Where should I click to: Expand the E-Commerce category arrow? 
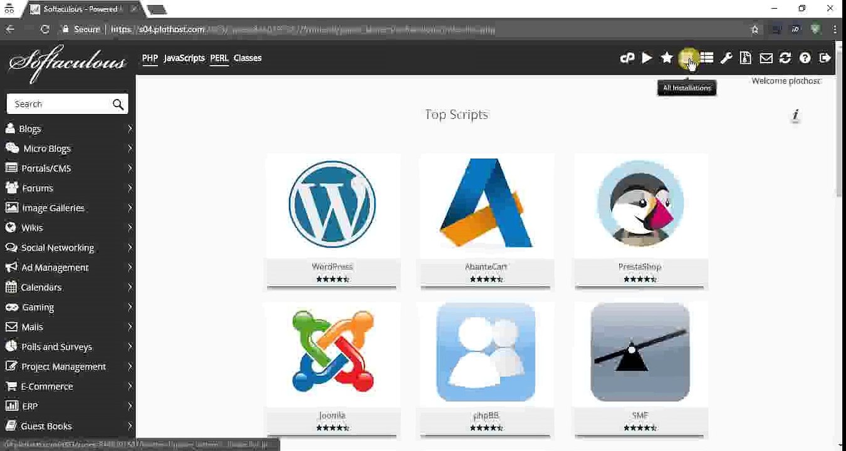(x=130, y=386)
